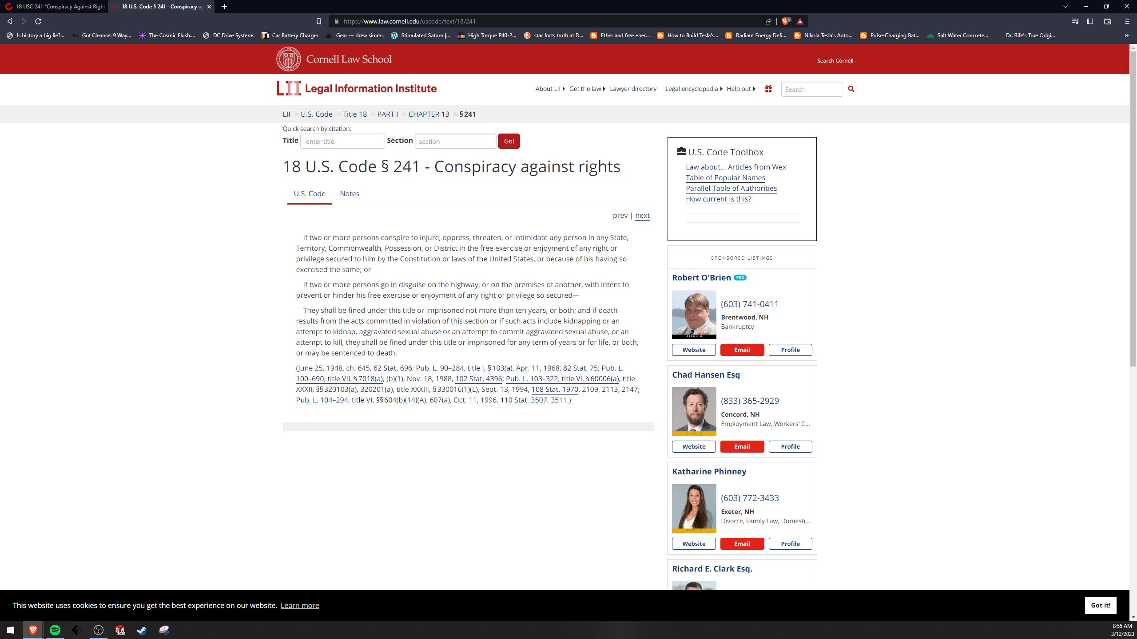The height and width of the screenshot is (639, 1137).
Task: Switch to the Notes tab
Action: 349,194
